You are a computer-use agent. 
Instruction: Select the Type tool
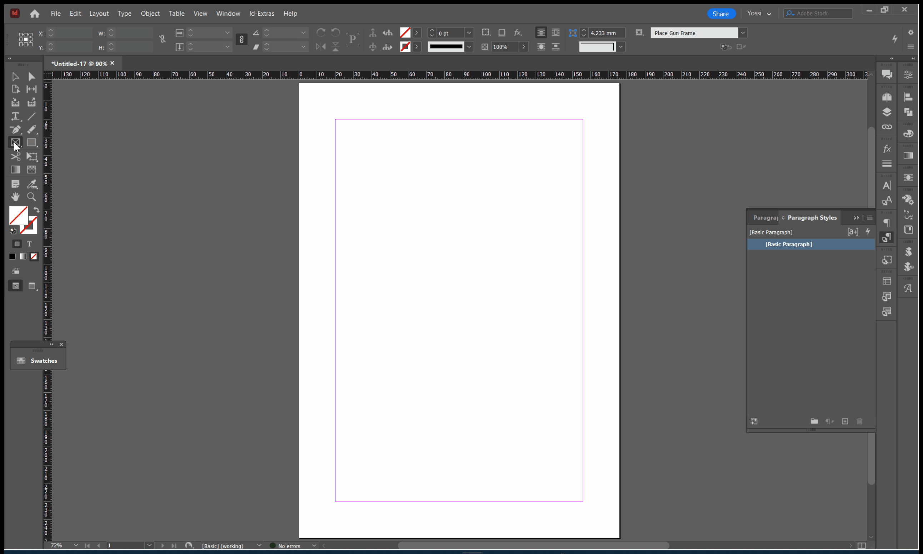[15, 116]
